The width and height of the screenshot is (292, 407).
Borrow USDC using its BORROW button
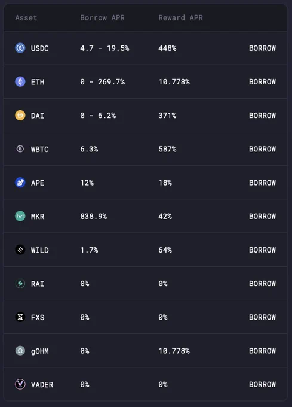262,48
